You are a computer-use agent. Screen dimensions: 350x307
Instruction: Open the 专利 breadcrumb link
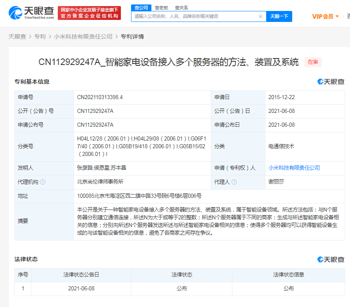point(40,37)
